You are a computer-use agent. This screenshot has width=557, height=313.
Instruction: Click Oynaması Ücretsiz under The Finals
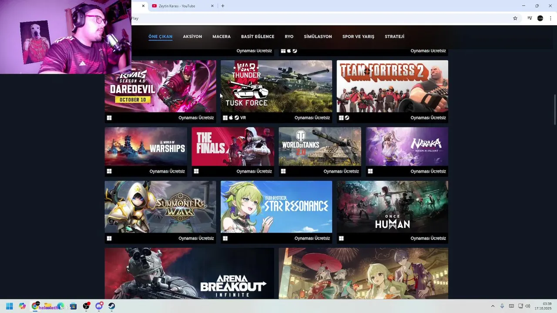pos(254,171)
